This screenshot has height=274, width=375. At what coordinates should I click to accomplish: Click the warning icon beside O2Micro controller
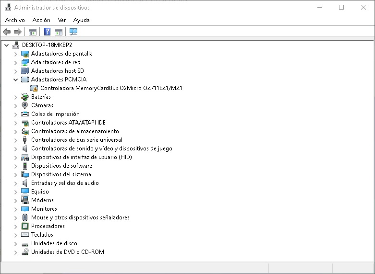point(34,88)
